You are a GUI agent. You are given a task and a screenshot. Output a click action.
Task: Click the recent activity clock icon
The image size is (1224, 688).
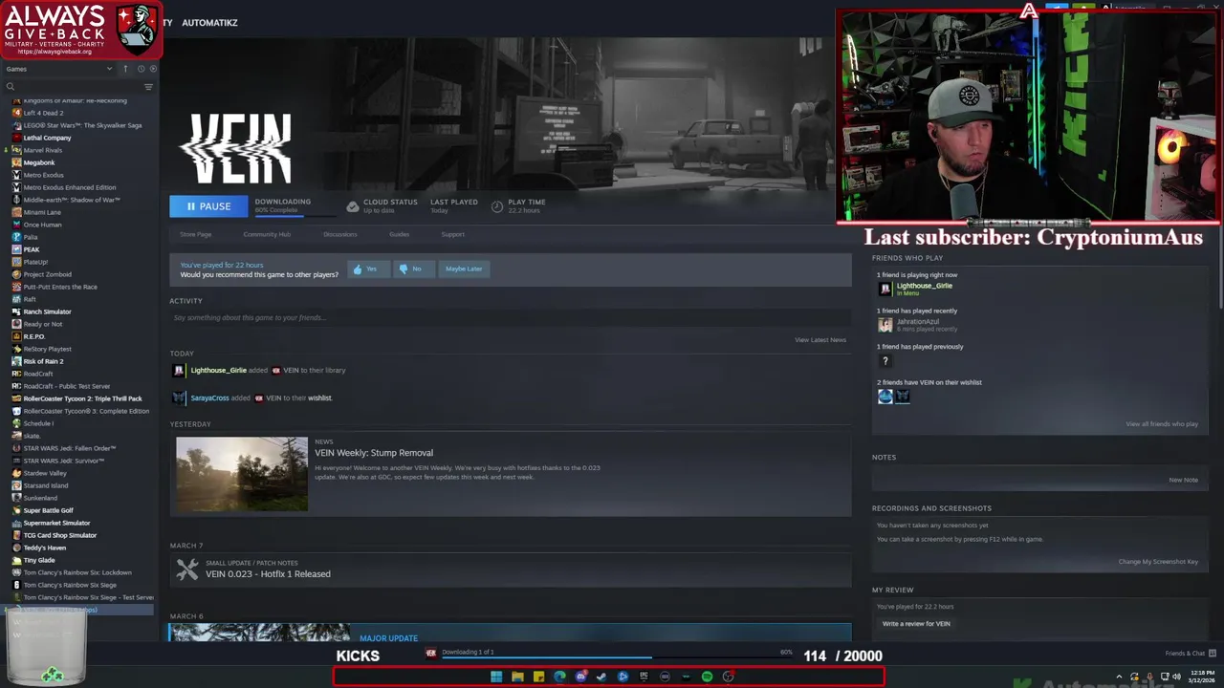click(x=141, y=69)
